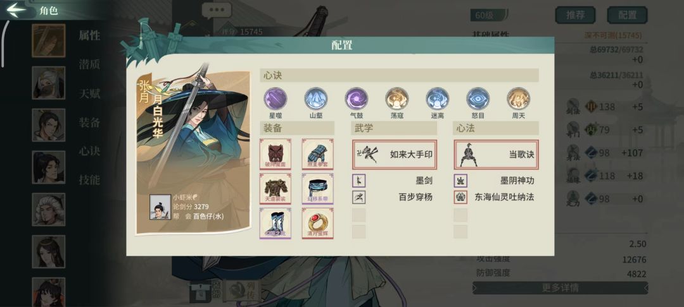Image resolution: width=684 pixels, height=307 pixels.
Task: Select the 气鼓 heart-skill icon
Action: point(357,99)
